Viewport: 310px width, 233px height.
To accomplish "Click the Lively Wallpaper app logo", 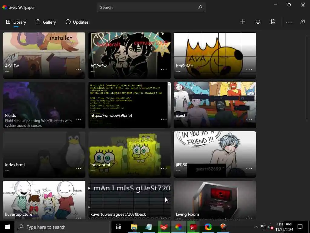I will (x=5, y=7).
